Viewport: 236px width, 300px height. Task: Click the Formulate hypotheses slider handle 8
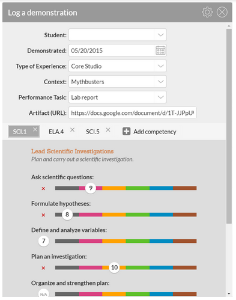click(67, 215)
